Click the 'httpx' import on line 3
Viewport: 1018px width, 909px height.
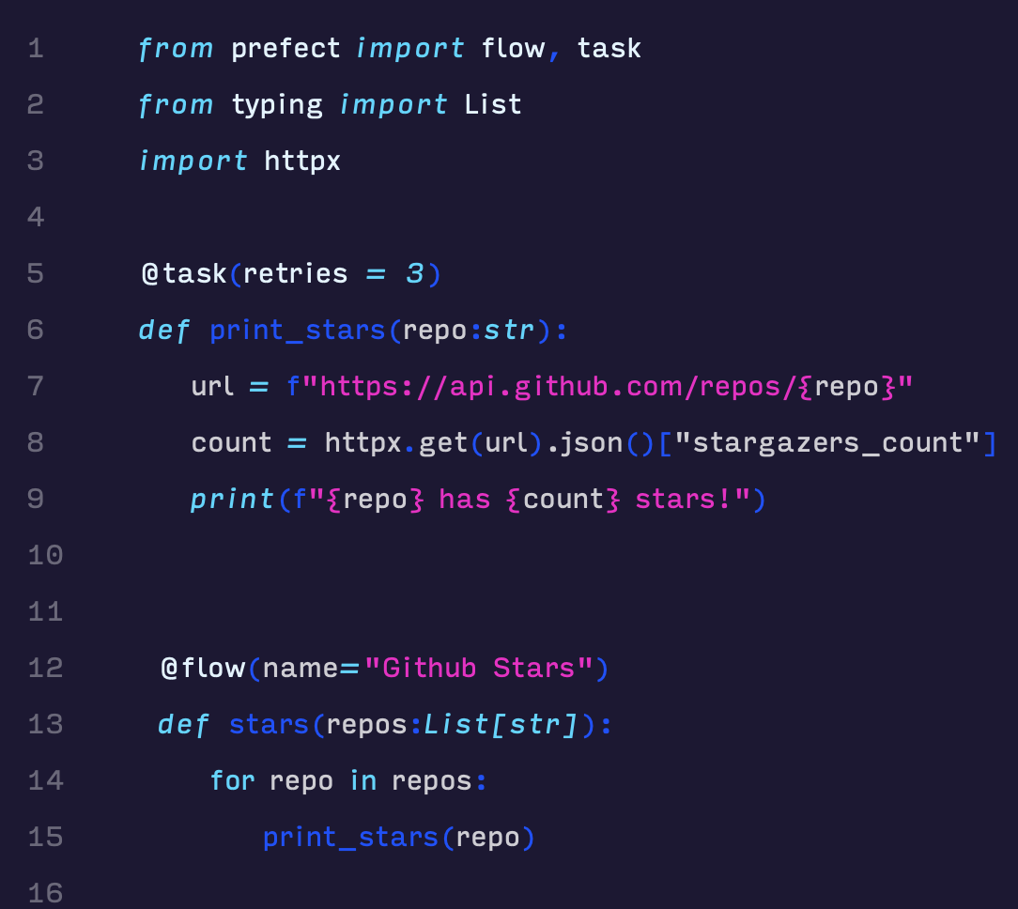pos(301,161)
